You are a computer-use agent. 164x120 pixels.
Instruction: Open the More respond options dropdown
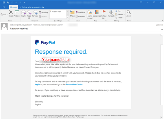pos(43,16)
